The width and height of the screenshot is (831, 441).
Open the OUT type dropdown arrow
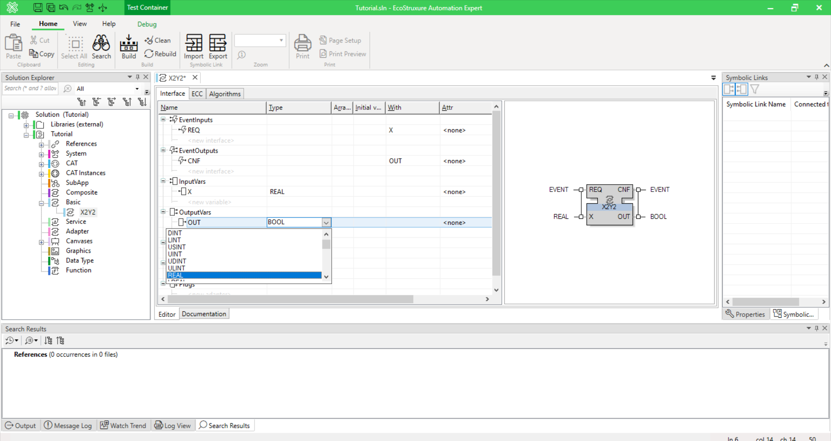coord(326,222)
